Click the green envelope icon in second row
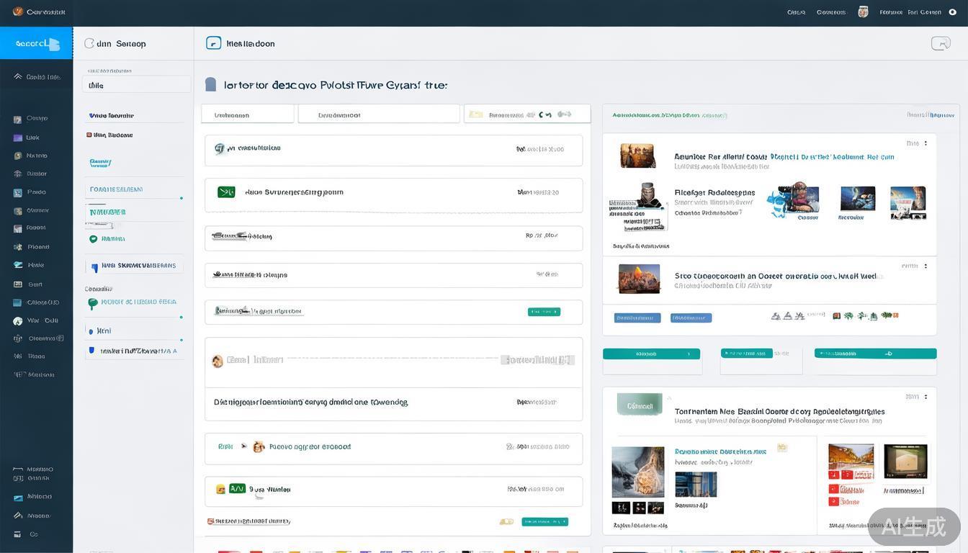968x553 pixels. pos(226,192)
